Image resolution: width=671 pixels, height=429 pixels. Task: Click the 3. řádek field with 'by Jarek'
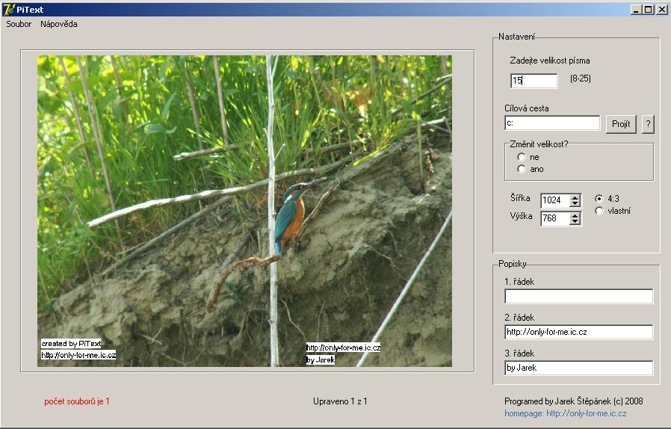579,368
